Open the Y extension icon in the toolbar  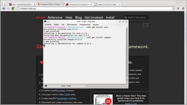(x=178, y=8)
